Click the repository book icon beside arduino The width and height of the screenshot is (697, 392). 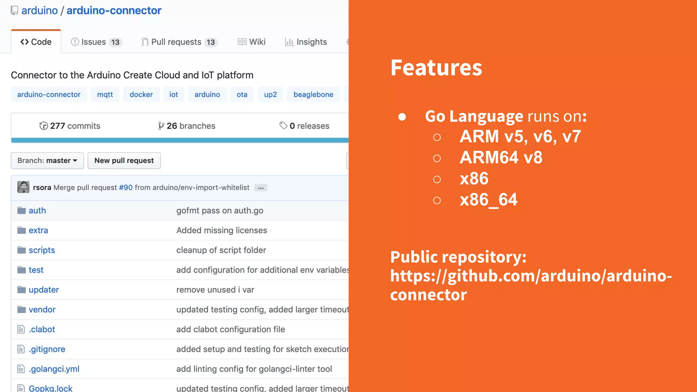click(14, 11)
